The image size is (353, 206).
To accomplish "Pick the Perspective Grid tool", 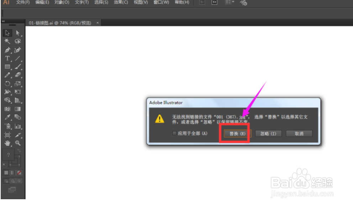I will (x=18, y=100).
